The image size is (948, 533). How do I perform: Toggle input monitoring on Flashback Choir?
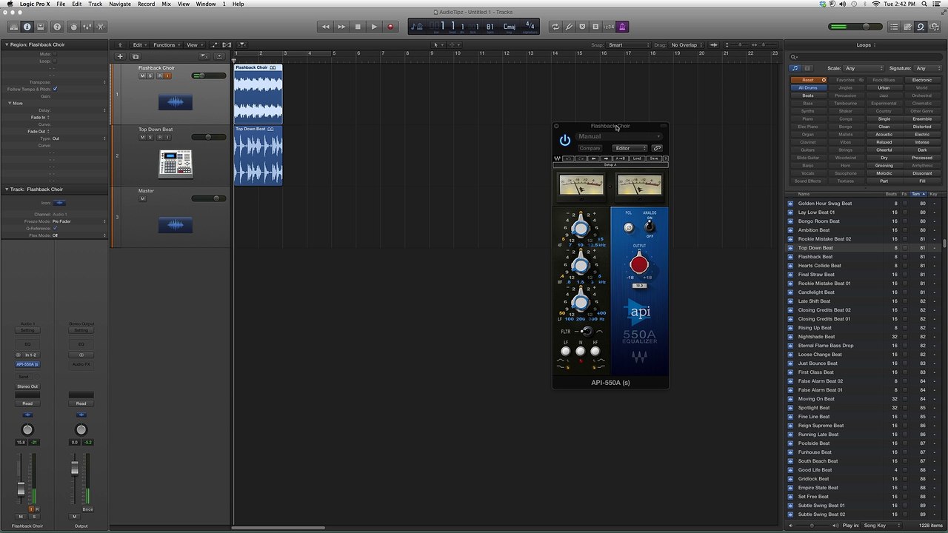click(x=167, y=76)
